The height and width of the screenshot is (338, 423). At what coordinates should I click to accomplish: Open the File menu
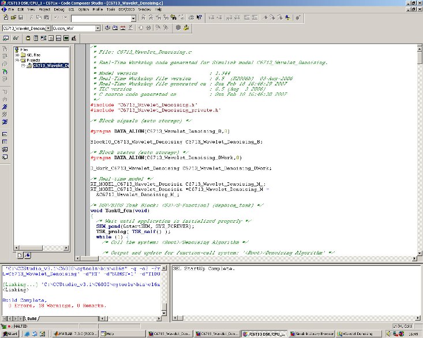pos(11,9)
